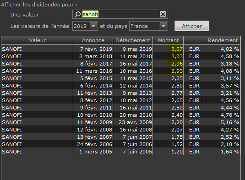The image size is (245, 180).
Task: Select the 4,76 % yield cell
Action: (x=223, y=115)
